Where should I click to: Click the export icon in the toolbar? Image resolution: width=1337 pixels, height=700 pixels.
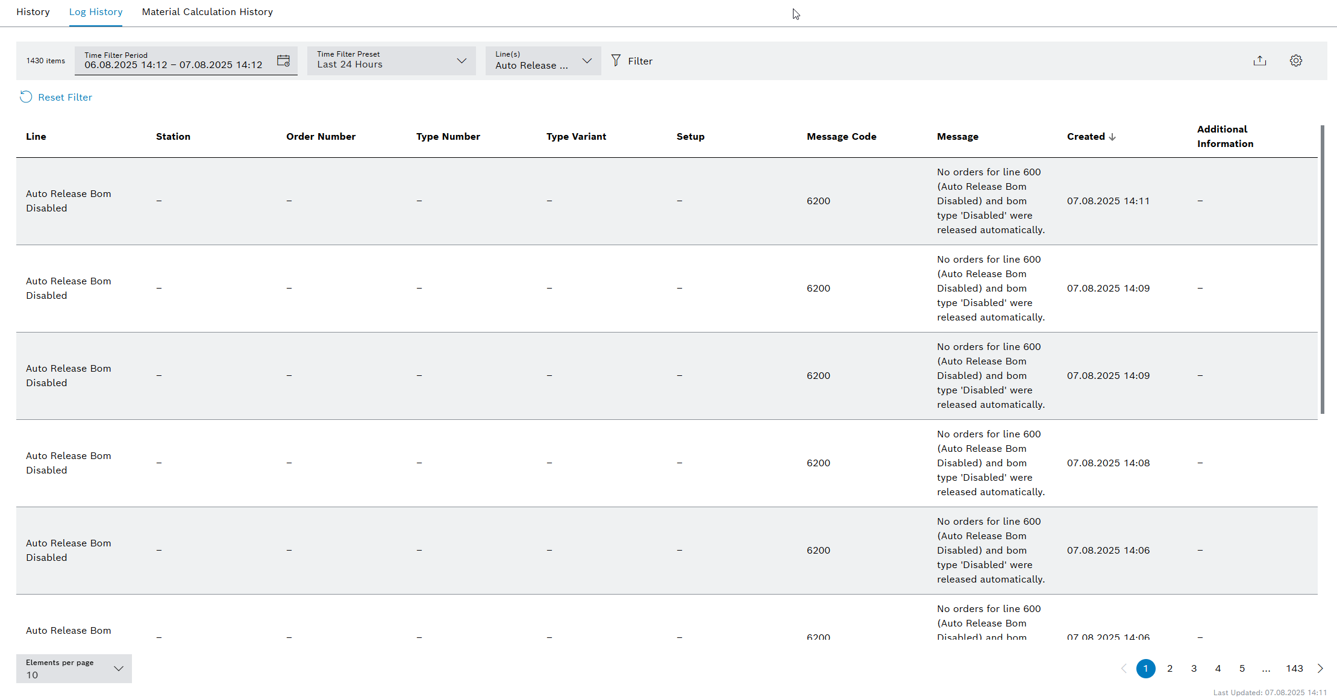1259,60
